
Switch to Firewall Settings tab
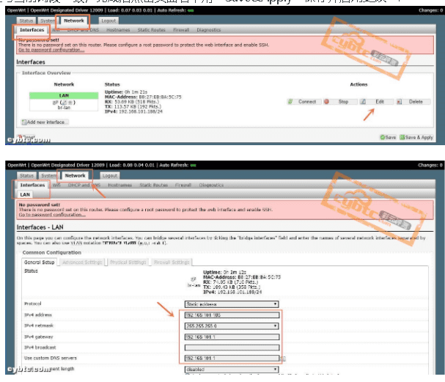(x=172, y=262)
